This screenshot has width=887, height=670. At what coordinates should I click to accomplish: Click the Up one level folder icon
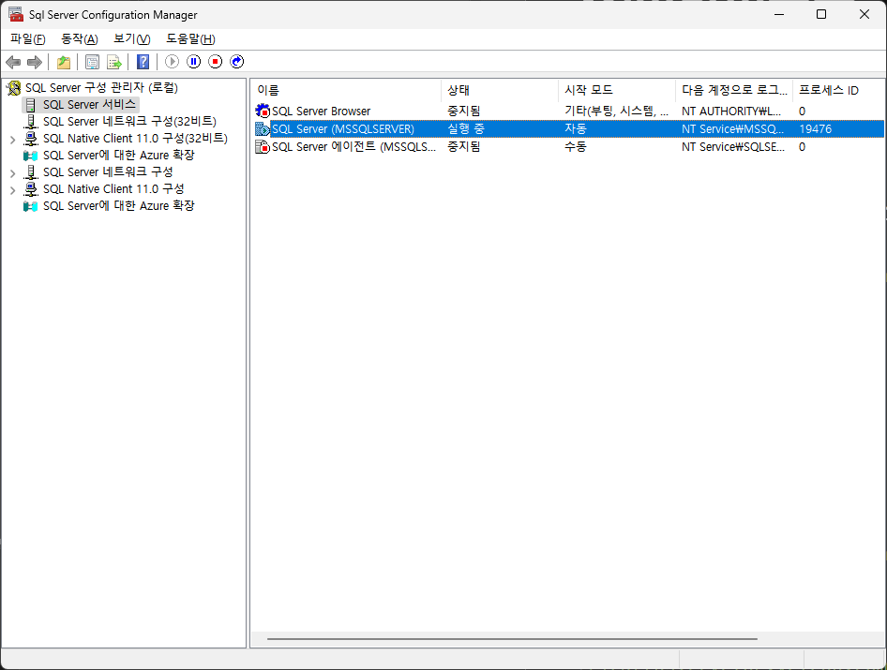click(x=64, y=62)
